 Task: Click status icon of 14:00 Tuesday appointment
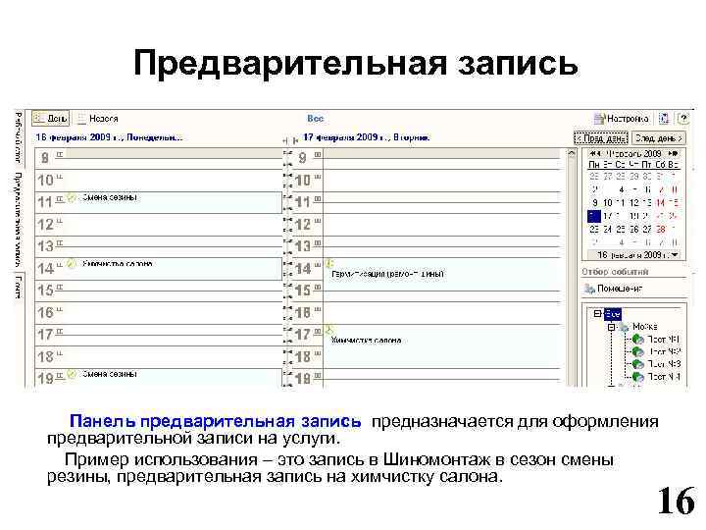[x=329, y=264]
